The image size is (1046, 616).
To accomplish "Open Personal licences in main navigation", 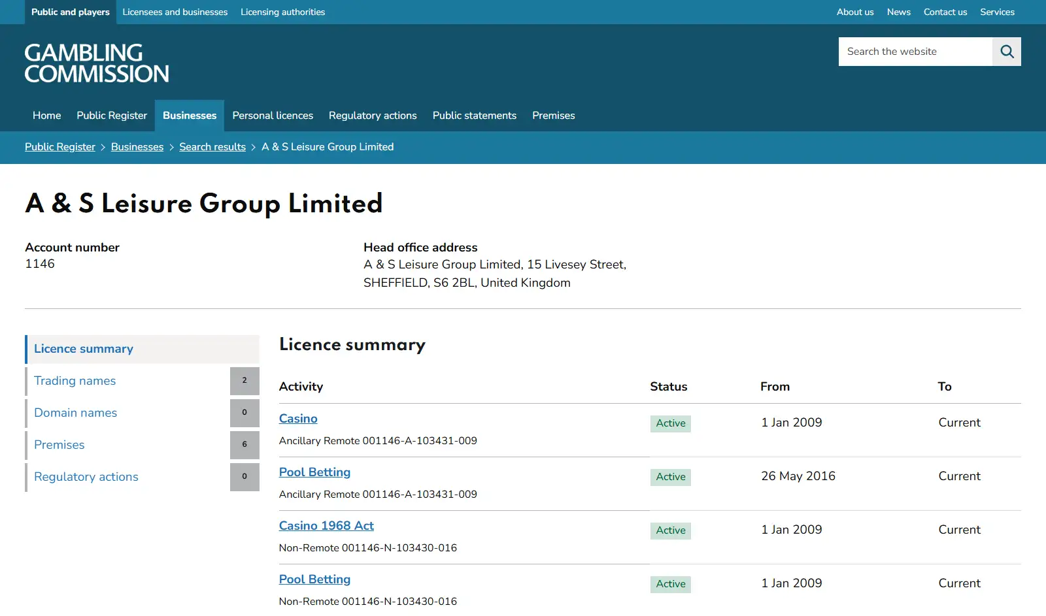I will (273, 116).
